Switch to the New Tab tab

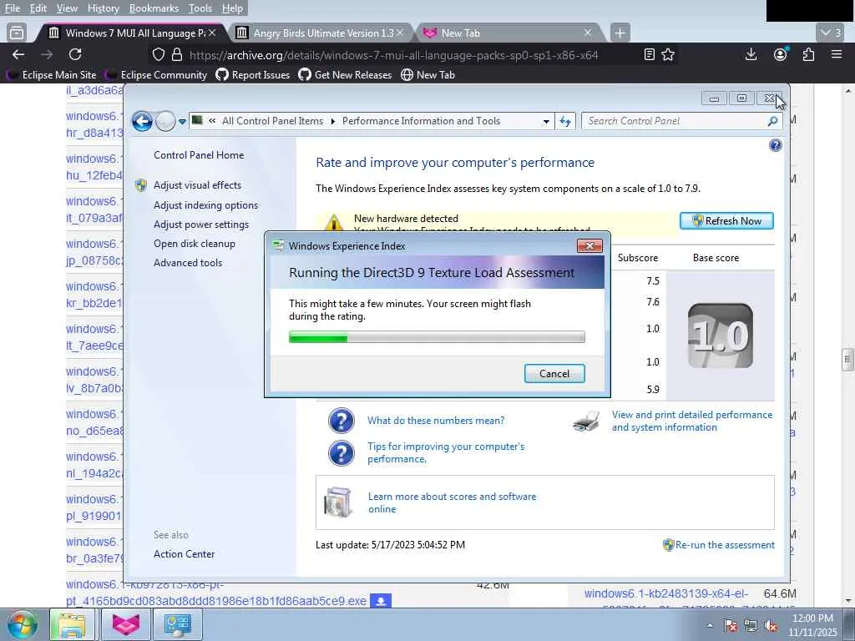coord(507,33)
